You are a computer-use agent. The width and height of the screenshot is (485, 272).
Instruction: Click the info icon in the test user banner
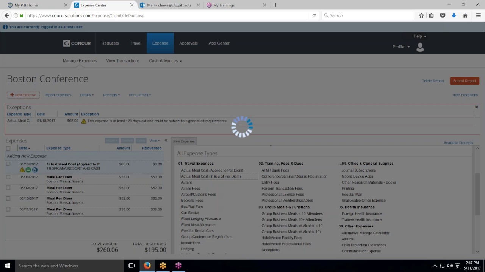pos(5,27)
